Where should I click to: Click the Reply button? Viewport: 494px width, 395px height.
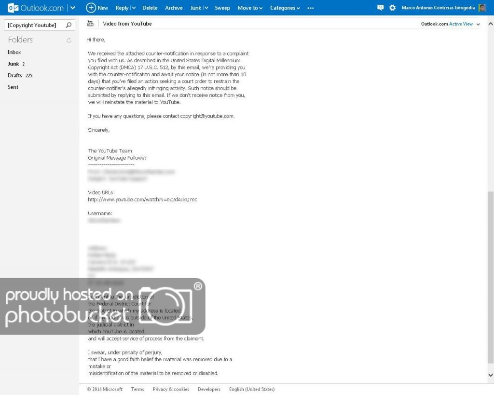tap(122, 8)
